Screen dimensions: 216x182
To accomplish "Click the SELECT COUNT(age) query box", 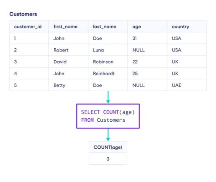I will 108,116.
